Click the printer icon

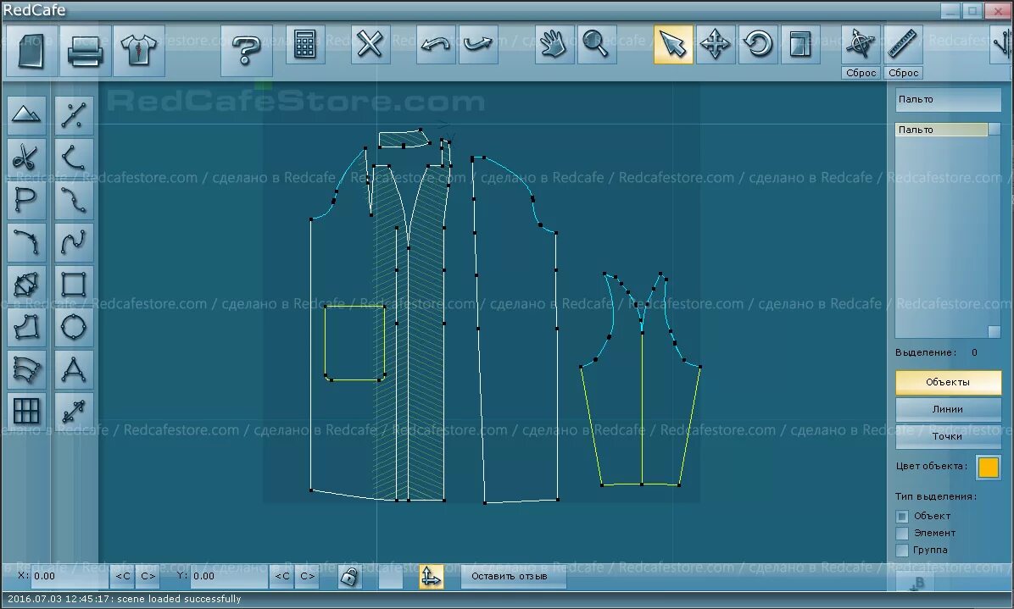tap(85, 50)
